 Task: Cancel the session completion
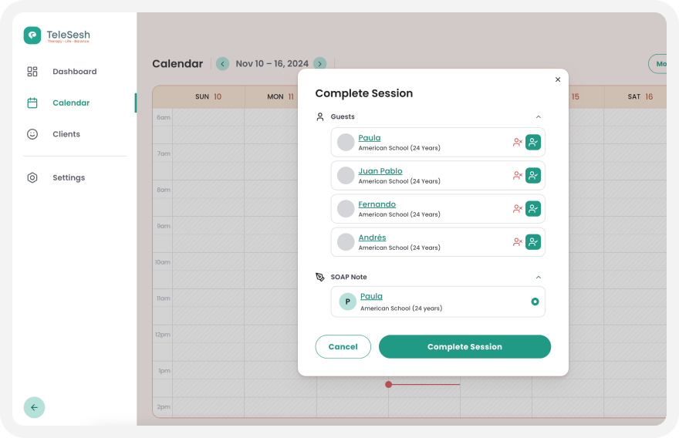click(x=343, y=347)
